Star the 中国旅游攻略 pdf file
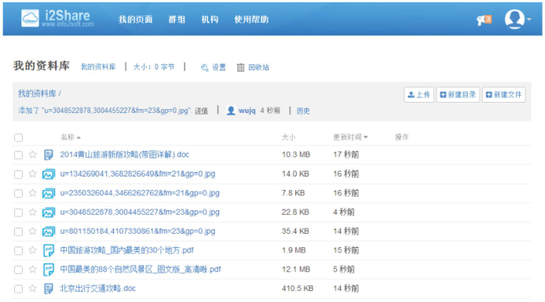This screenshot has width=545, height=302. [33, 250]
